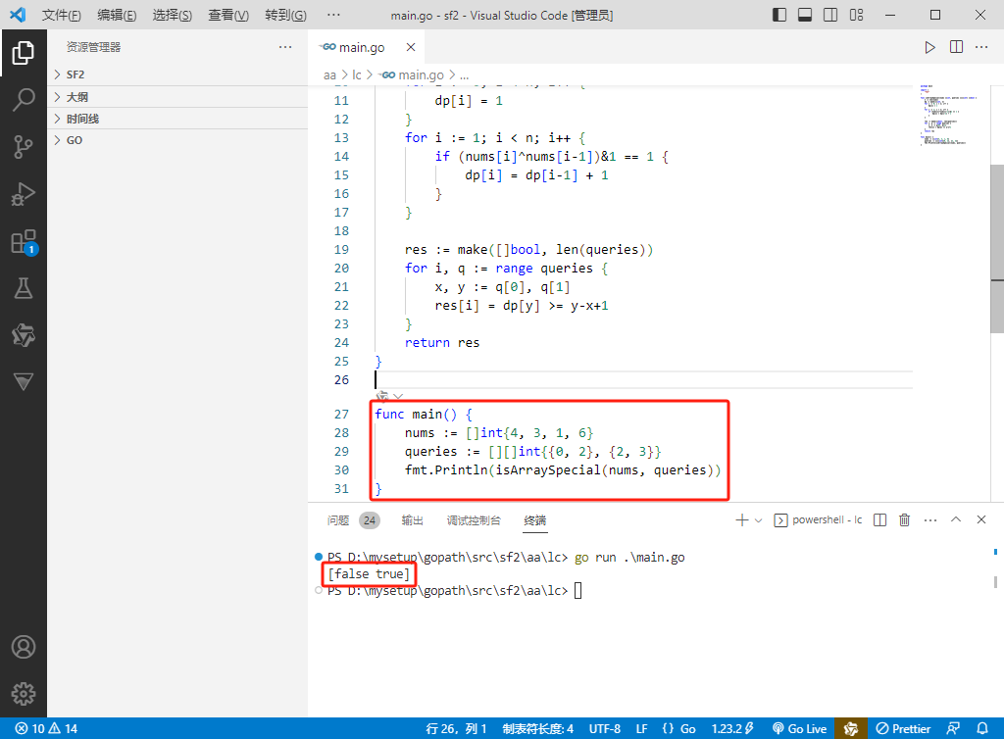The width and height of the screenshot is (1004, 739).
Task: Click Go version 1.23.2 status item
Action: click(732, 729)
